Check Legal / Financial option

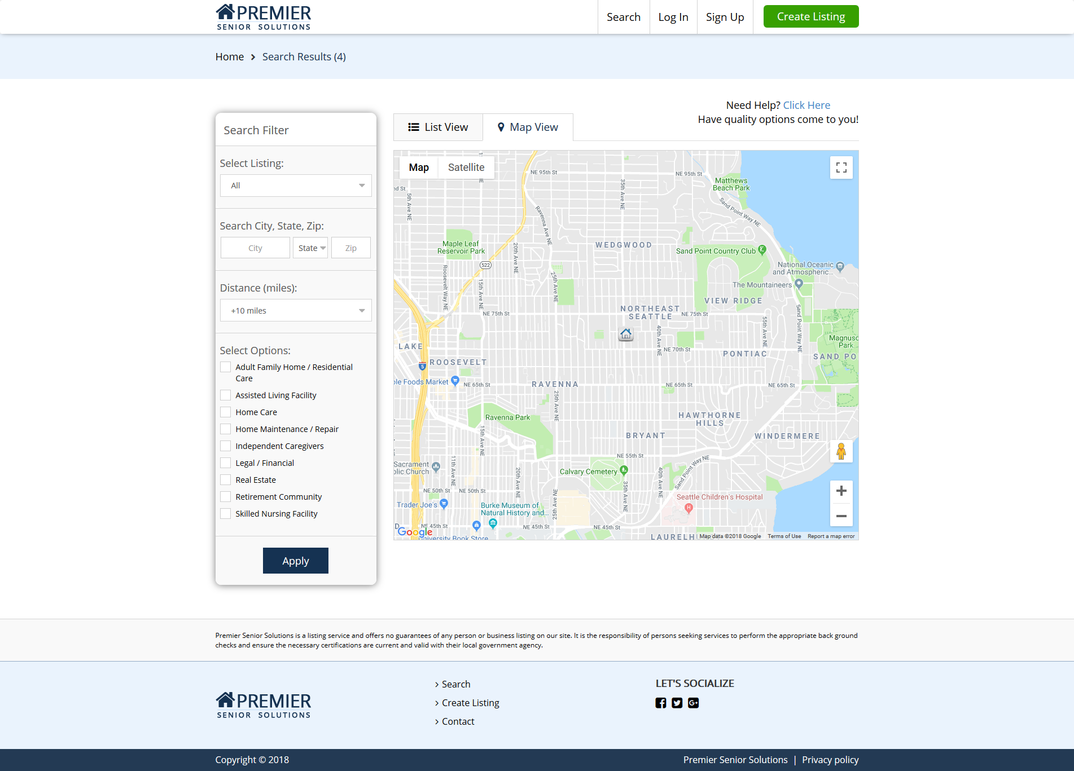click(225, 462)
